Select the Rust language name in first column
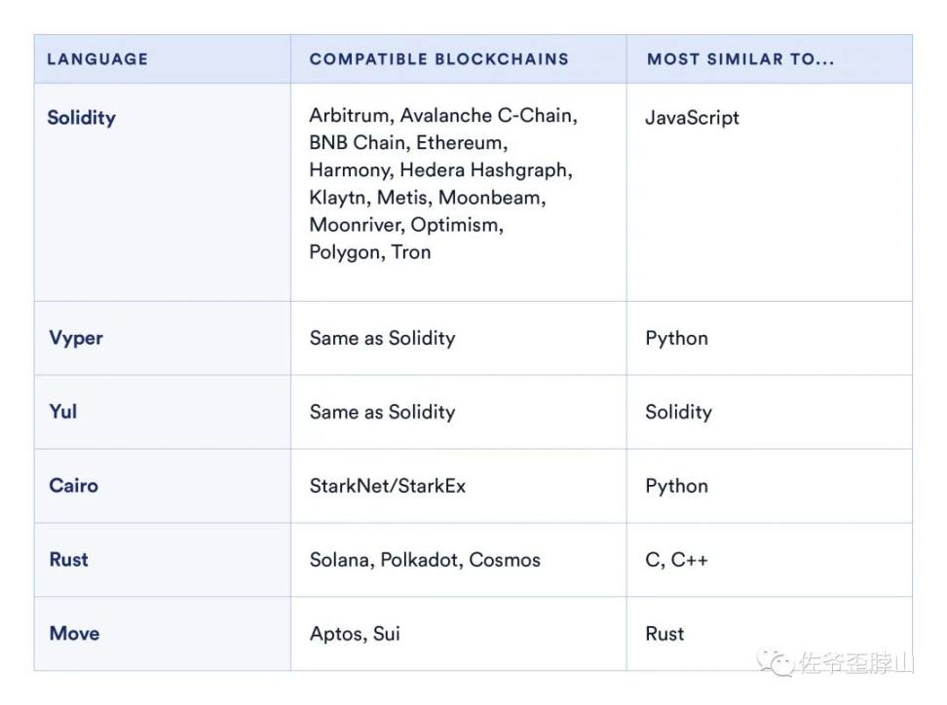This screenshot has height=705, width=947. click(x=69, y=560)
